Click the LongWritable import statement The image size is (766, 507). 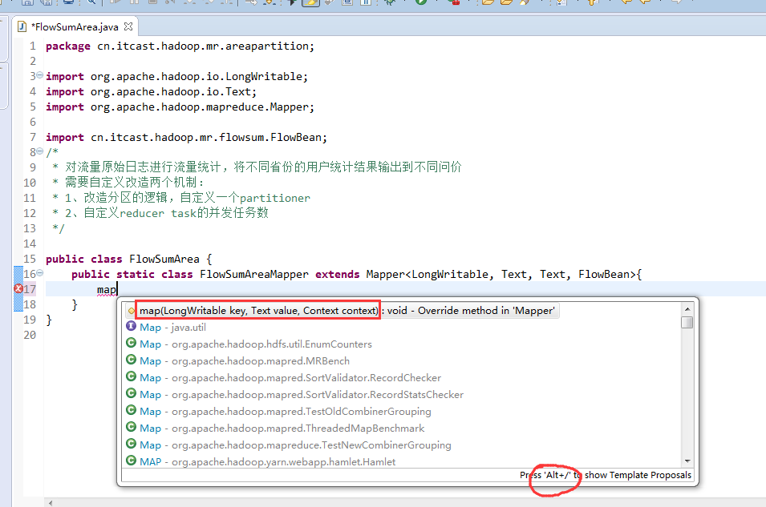point(176,77)
